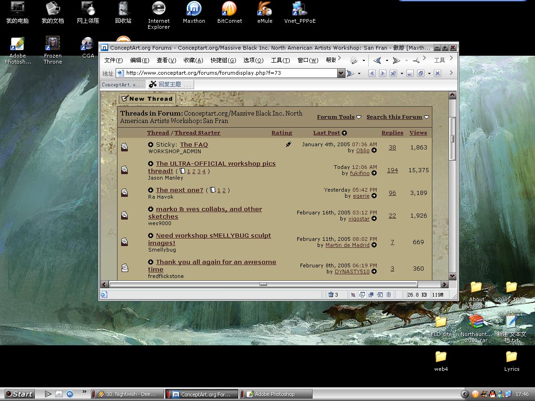Click the horizontal scrollbar thumb
Screen dimensions: 535x401
(263, 285)
